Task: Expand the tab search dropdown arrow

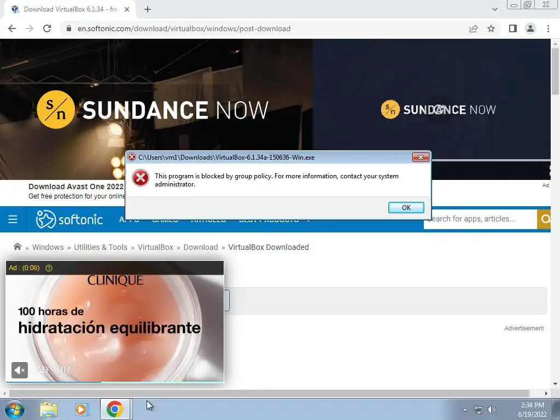Action: (494, 9)
